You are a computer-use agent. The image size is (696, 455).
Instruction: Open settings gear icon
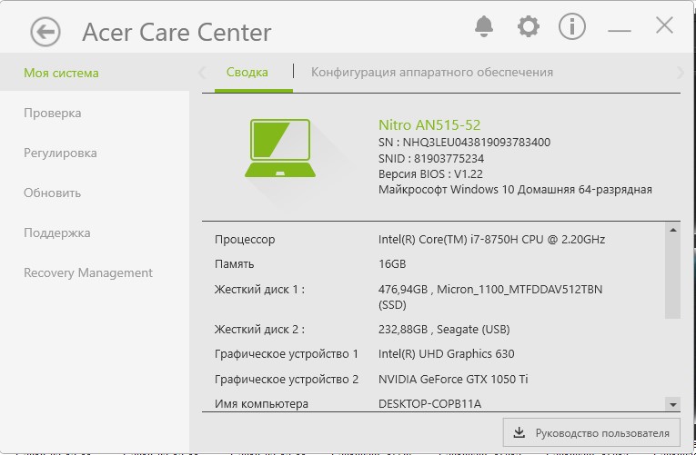[x=529, y=26]
